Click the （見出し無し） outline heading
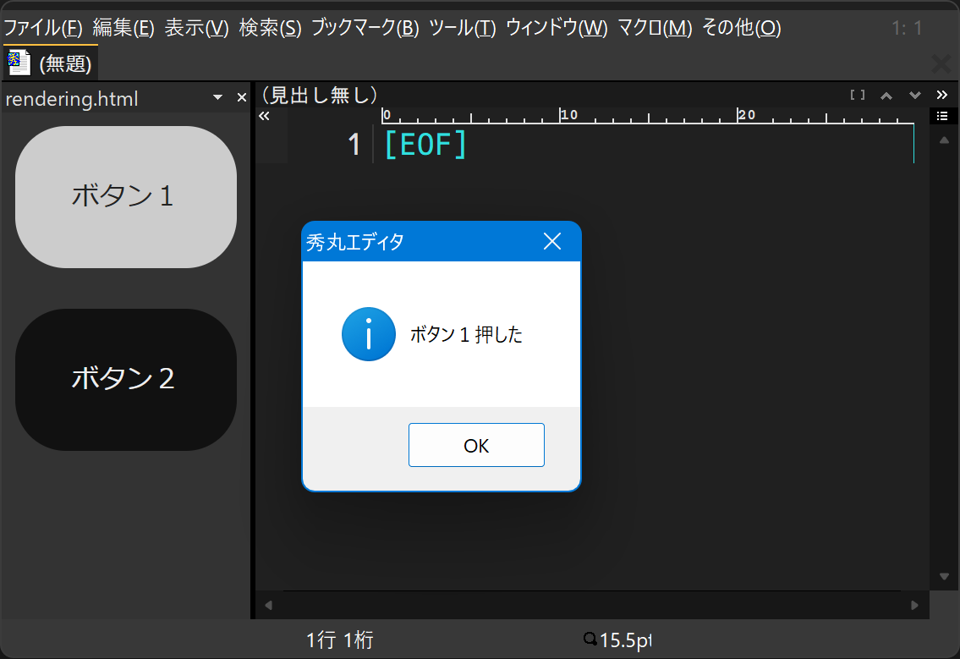 tap(319, 95)
